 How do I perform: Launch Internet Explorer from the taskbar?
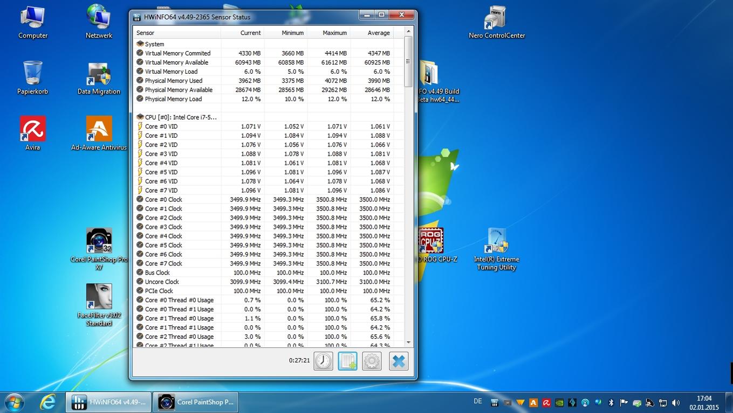[x=47, y=402]
